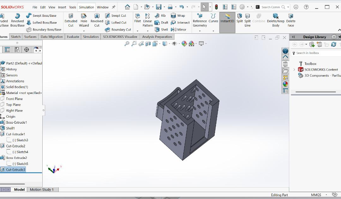This screenshot has height=199, width=341.
Task: Open the Fillet dropdown arrow
Action: (x=137, y=31)
